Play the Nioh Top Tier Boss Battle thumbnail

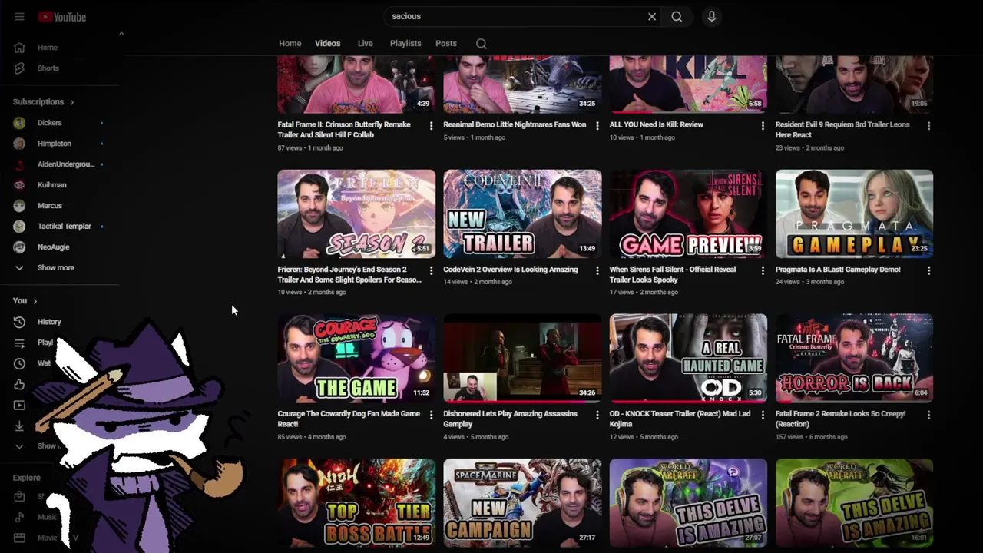(356, 503)
